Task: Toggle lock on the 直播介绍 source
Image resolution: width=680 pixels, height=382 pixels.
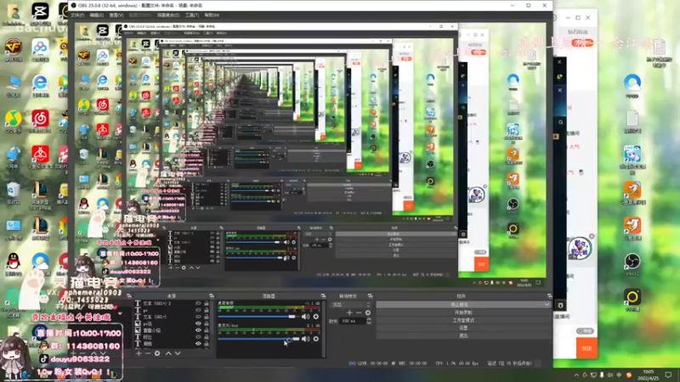Action: point(207,330)
